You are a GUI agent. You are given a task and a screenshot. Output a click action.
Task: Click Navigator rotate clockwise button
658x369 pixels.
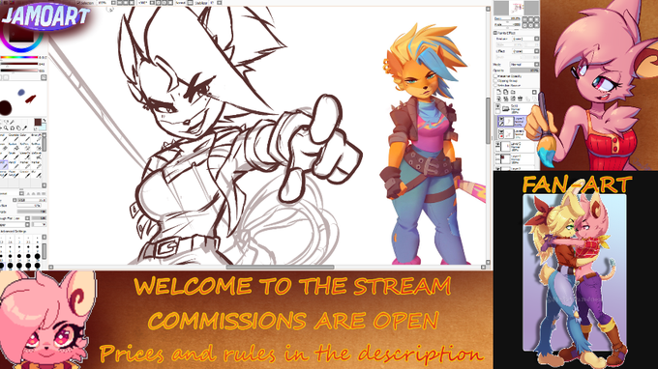(531, 25)
